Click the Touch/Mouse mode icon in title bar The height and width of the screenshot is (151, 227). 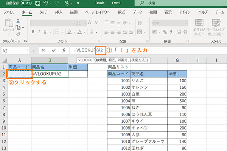[x=67, y=3]
